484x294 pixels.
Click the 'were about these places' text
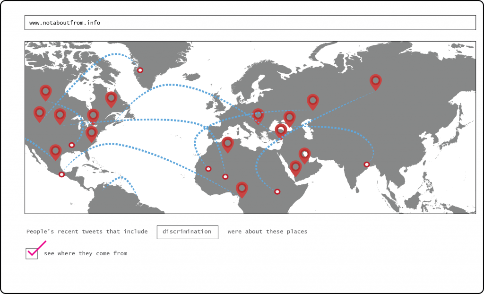click(268, 232)
